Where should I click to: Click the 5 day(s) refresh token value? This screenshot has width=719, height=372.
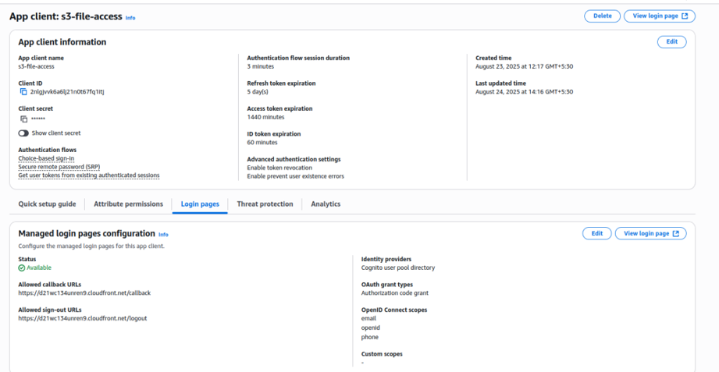point(258,91)
